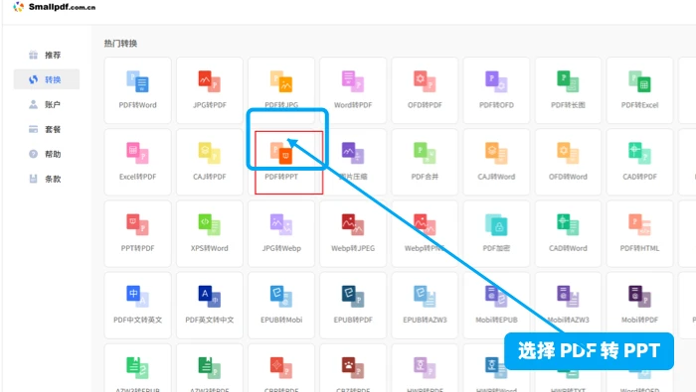Go to 推荐 in the sidebar

coord(47,55)
